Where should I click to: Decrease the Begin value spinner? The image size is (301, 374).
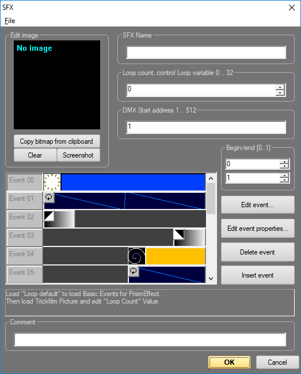point(284,166)
